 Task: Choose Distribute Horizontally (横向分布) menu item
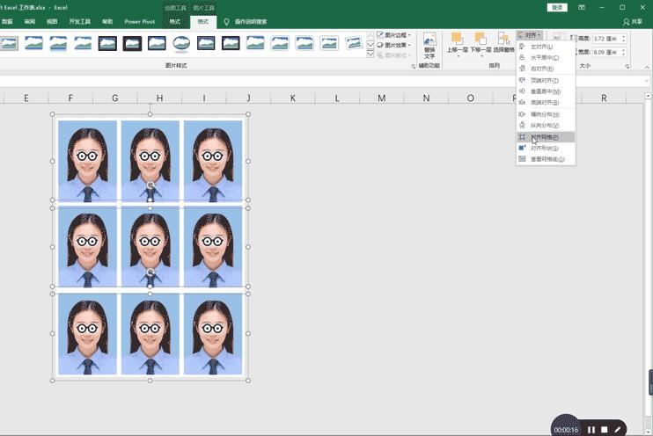click(x=545, y=114)
